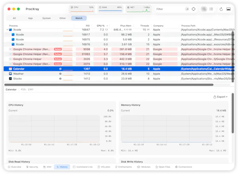Click the small round button beside Filter
The height and width of the screenshot is (174, 238).
pyautogui.click(x=187, y=9)
